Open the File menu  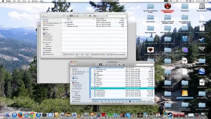point(14,1)
